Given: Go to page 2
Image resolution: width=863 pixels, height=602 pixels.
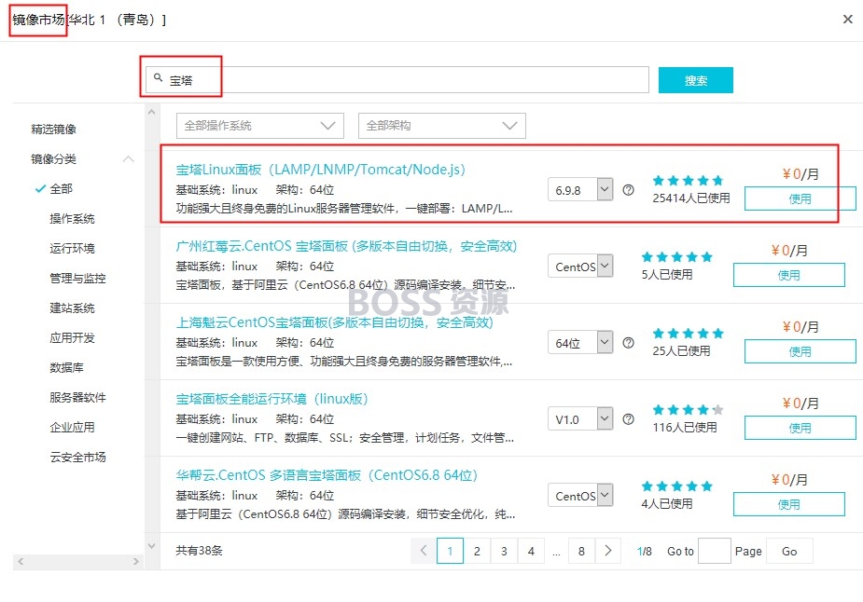Looking at the screenshot, I should [477, 551].
